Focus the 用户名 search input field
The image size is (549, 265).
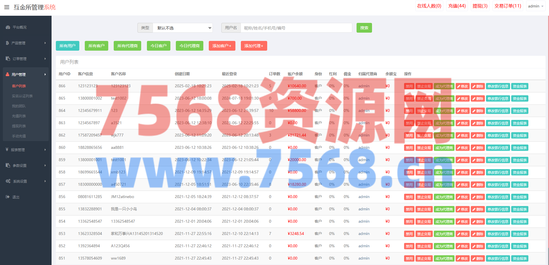tap(296, 28)
